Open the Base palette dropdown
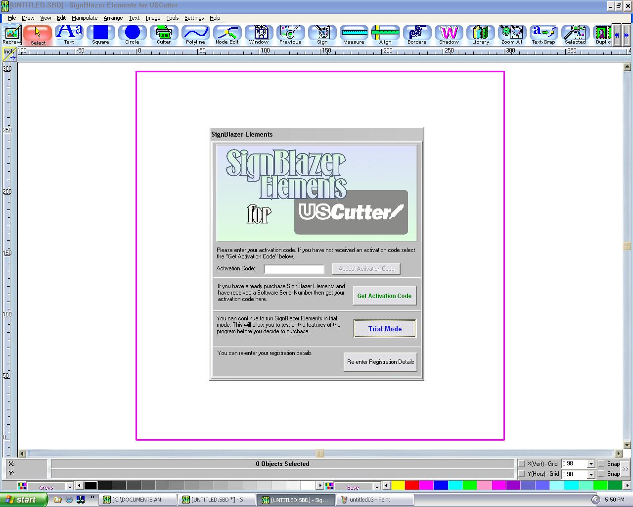The height and width of the screenshot is (507, 633). [x=377, y=487]
